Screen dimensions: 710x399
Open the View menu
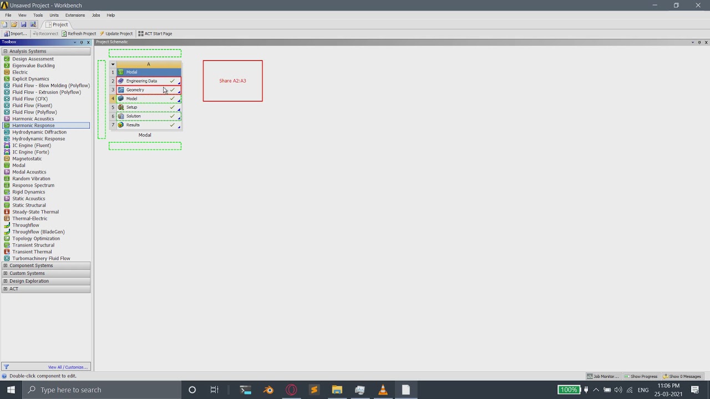tap(22, 15)
